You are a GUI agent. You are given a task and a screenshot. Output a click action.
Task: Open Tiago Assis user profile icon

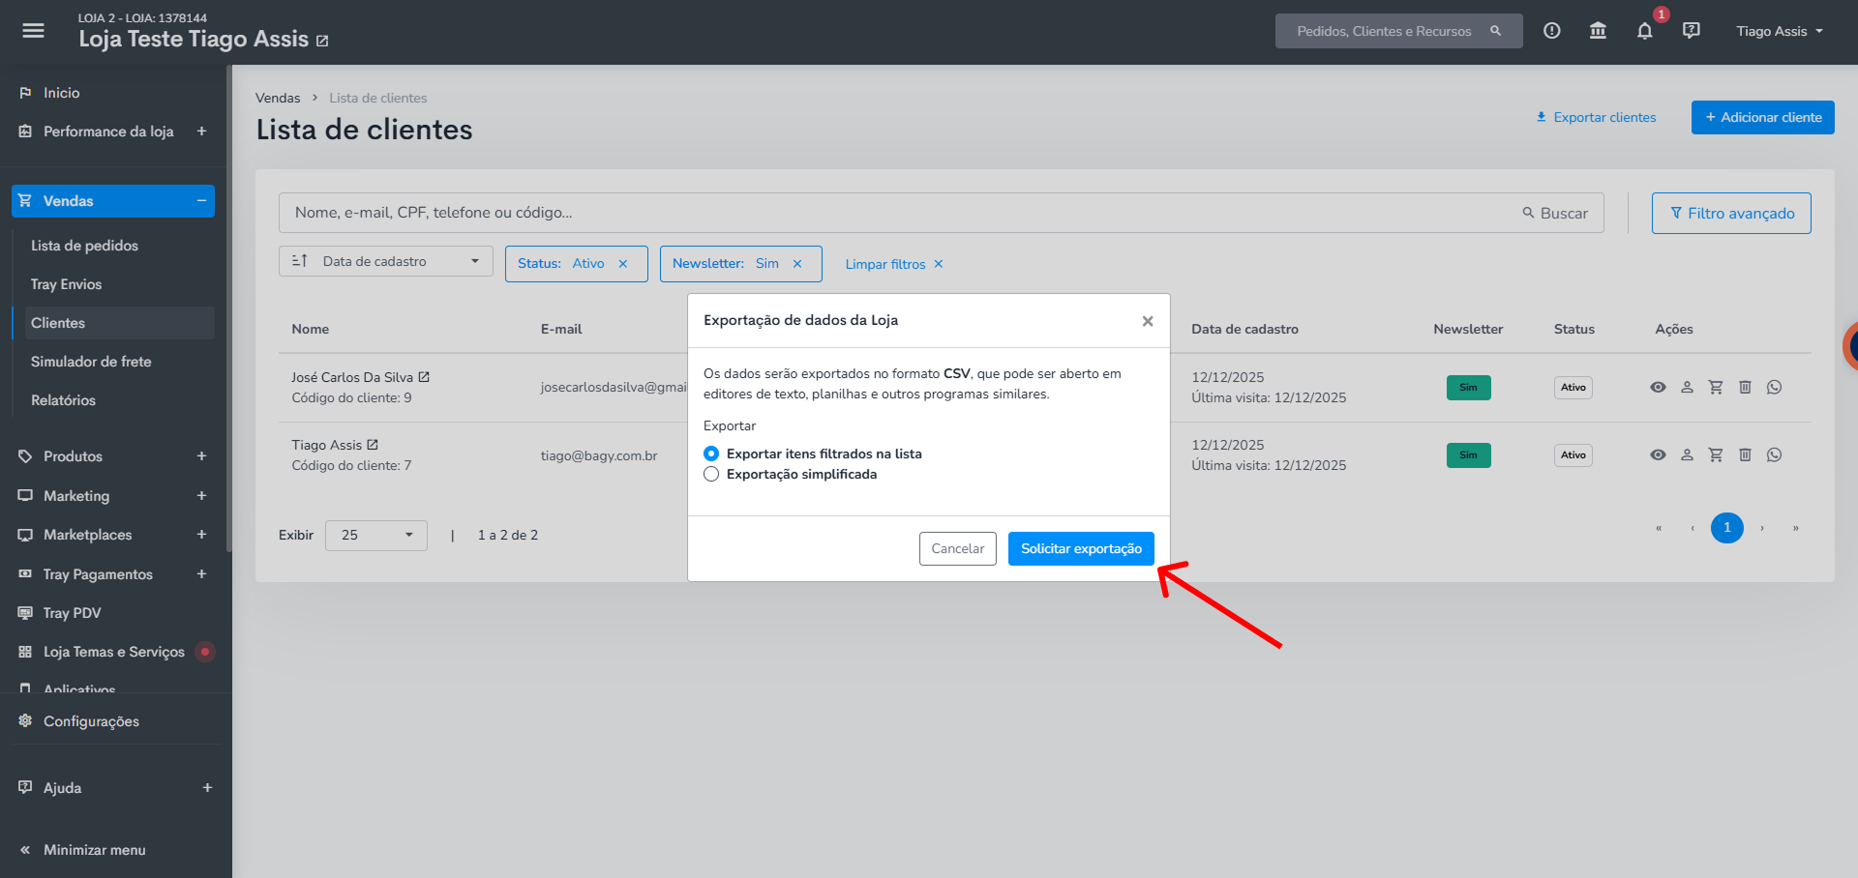1687,454
